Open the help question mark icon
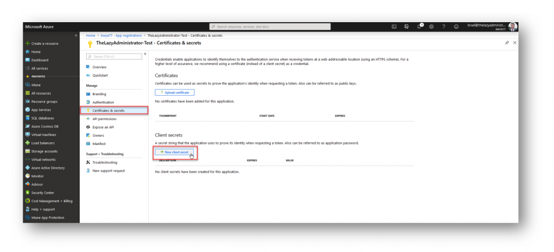 (x=444, y=27)
